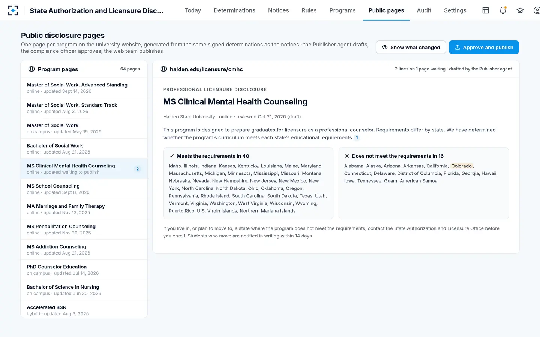
Task: Open the layout panel icon
Action: 486,10
